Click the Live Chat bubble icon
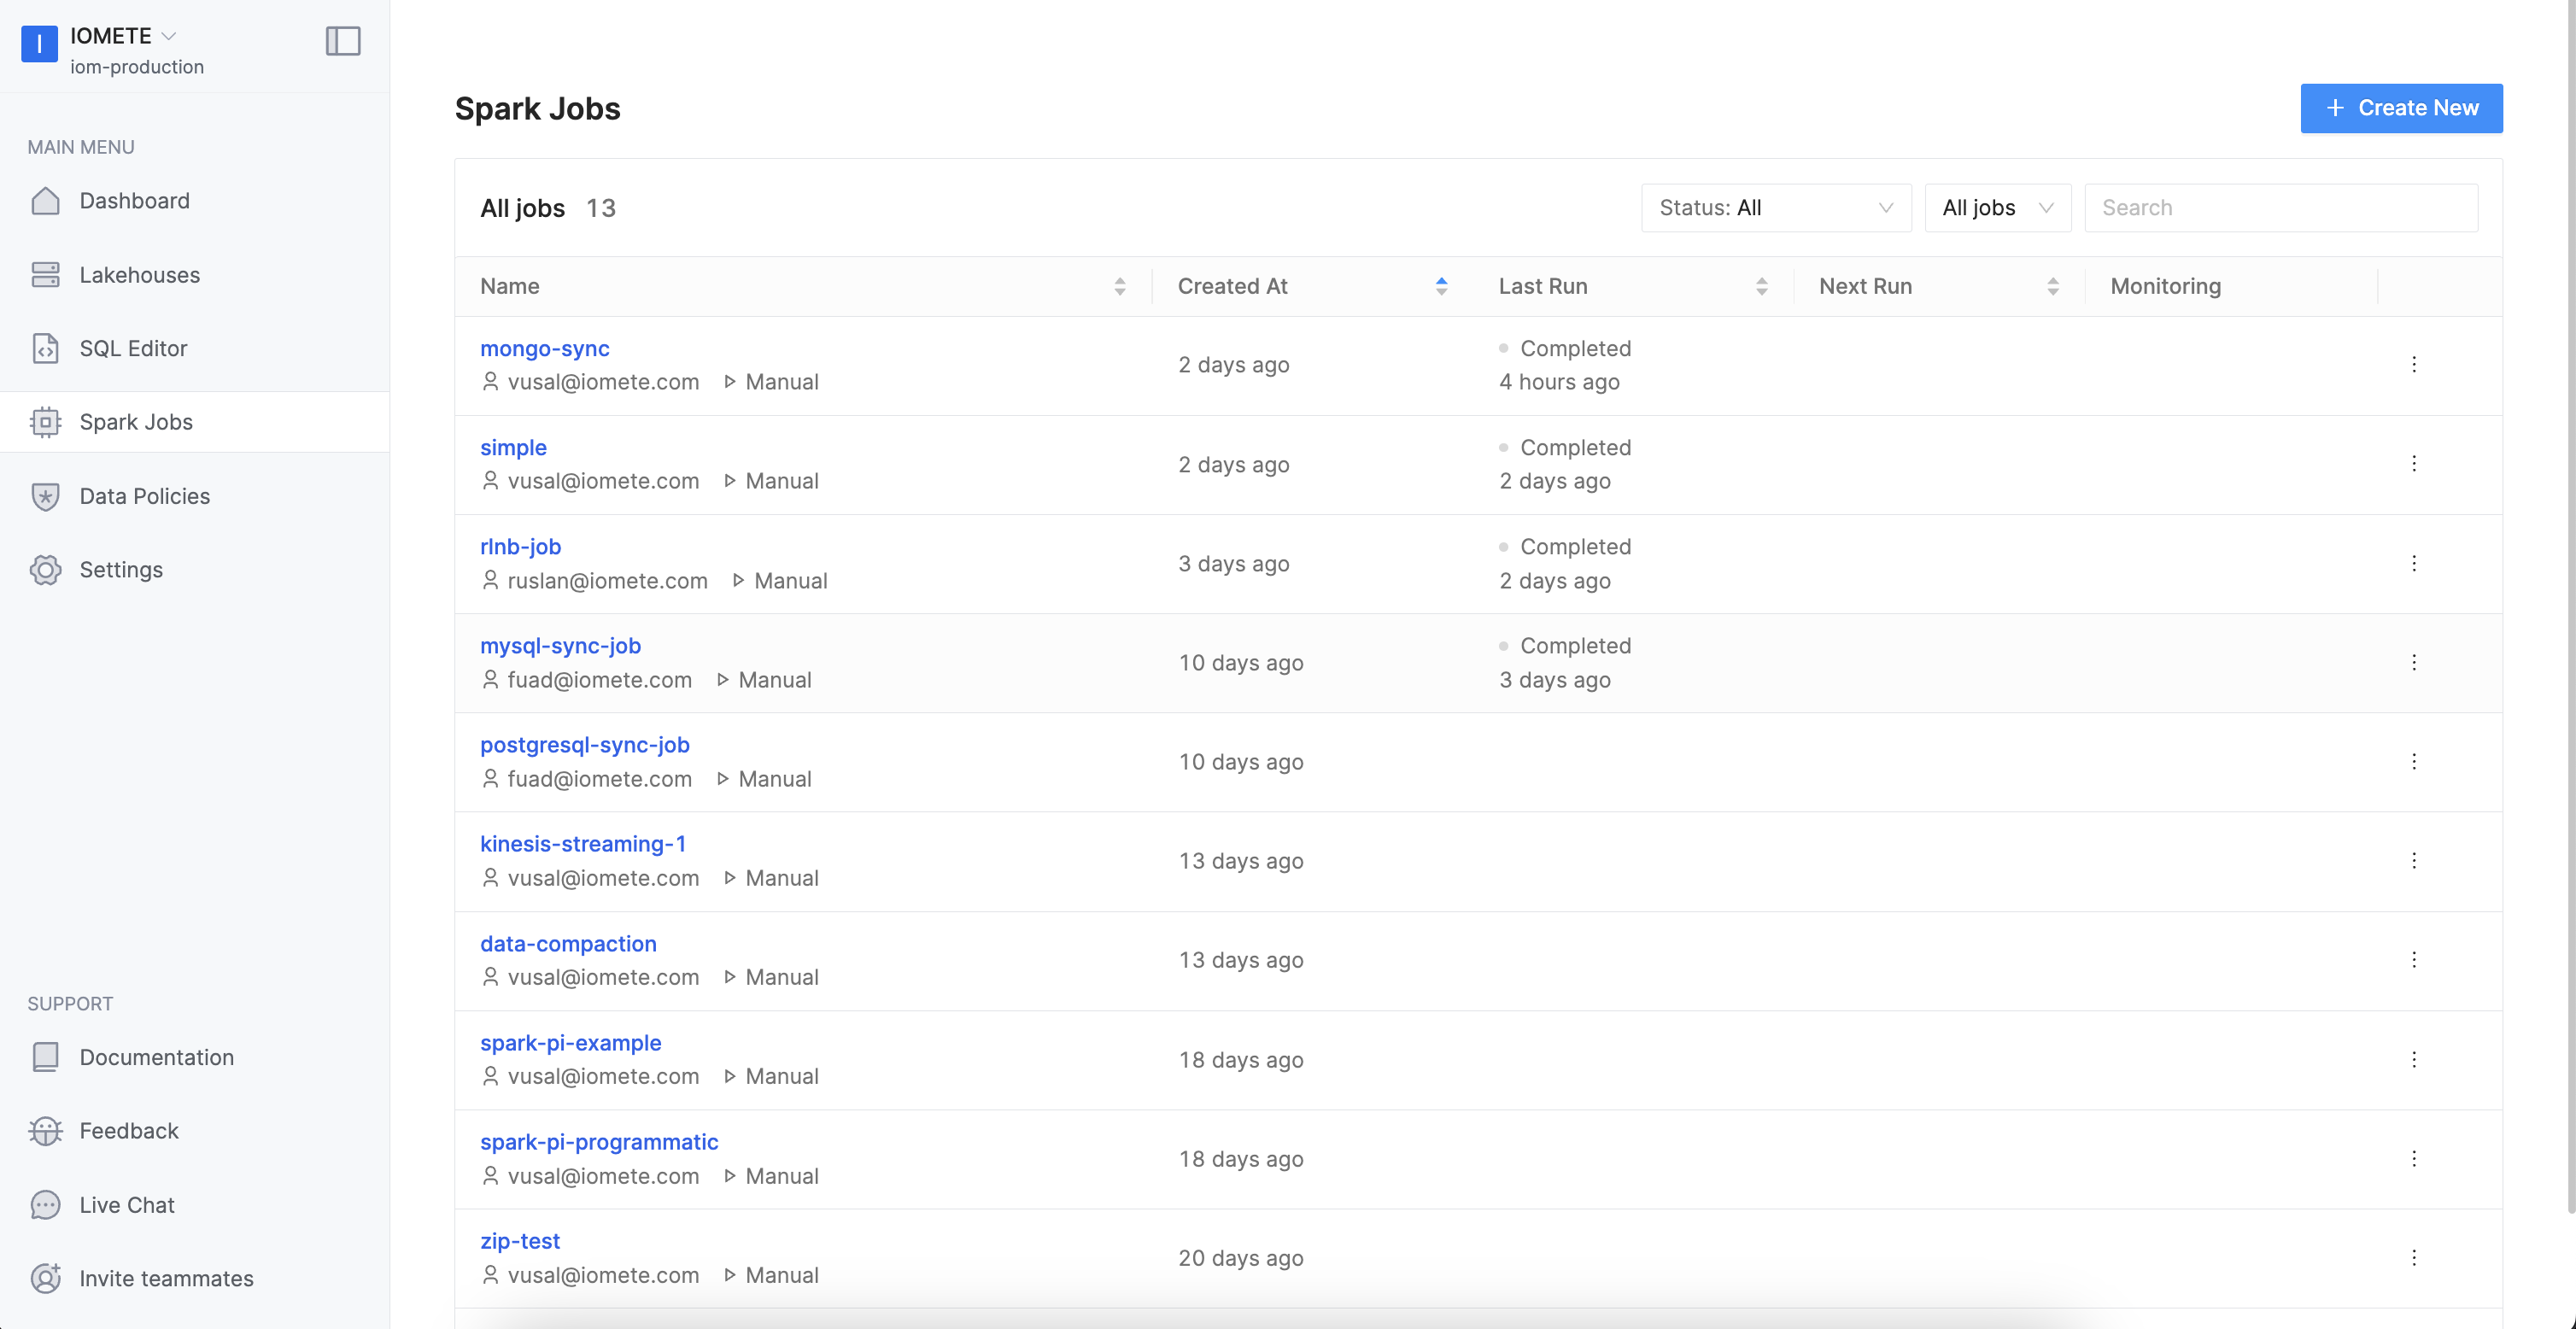2576x1329 pixels. [45, 1205]
